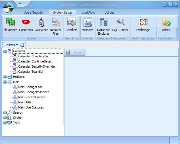Screen dimensions: 180x144
Task: Select Main root tree item
Action: pyautogui.click(x=16, y=82)
